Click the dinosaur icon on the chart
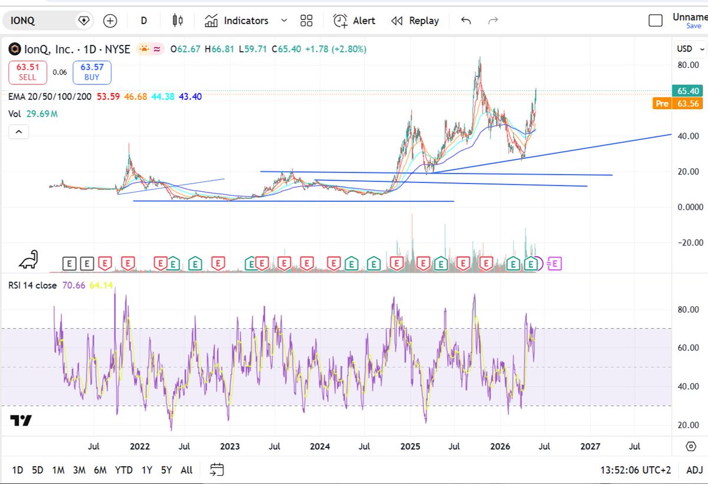 (28, 259)
